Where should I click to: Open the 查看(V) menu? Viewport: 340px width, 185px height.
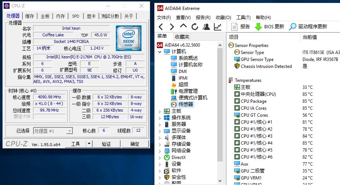click(x=183, y=18)
